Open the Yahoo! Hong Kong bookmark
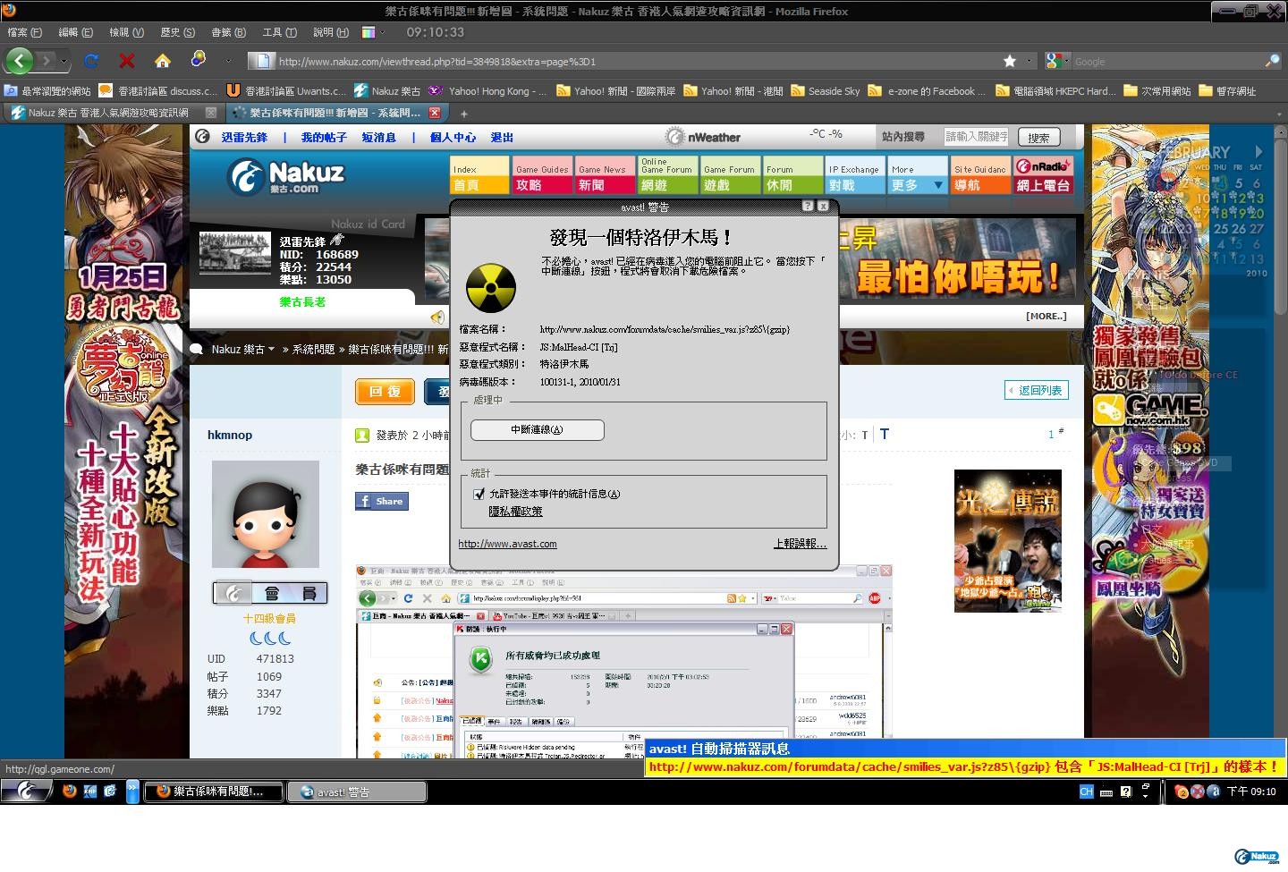 pyautogui.click(x=487, y=90)
